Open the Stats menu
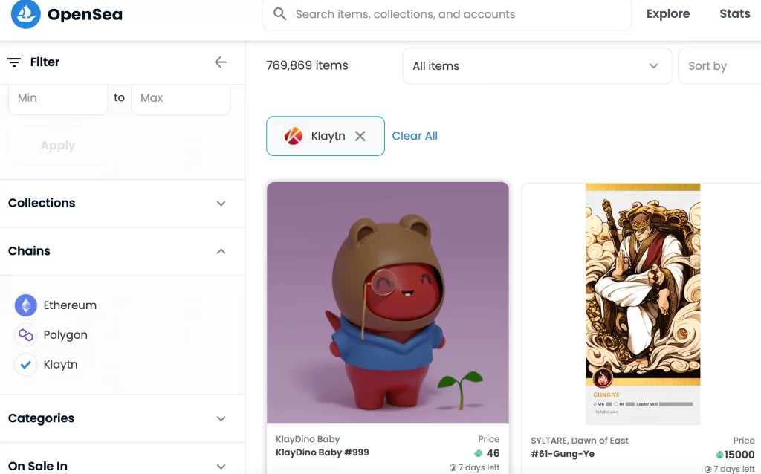761x474 pixels. coord(735,13)
